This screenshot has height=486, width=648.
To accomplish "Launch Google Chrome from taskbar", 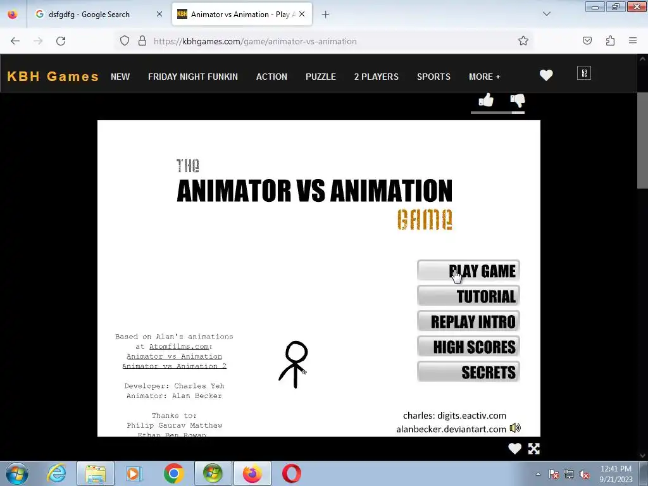I will coord(173,473).
